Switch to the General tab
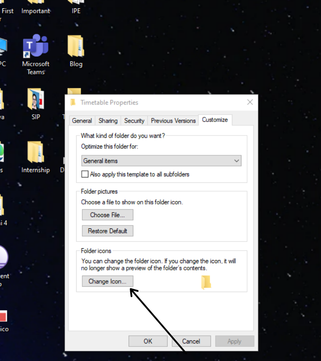This screenshot has width=321, height=361. pyautogui.click(x=81, y=120)
